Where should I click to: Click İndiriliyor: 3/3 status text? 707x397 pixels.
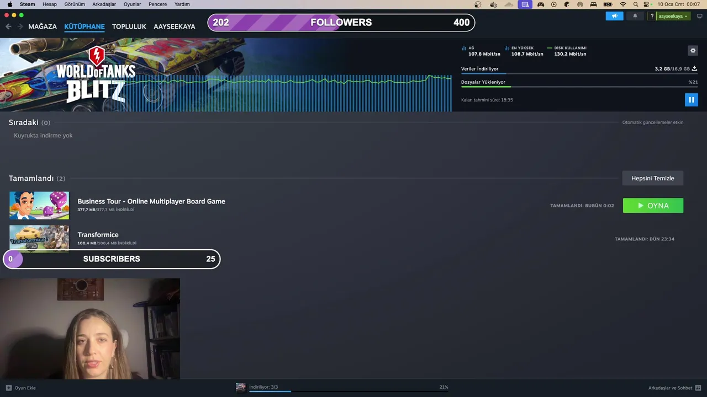(x=263, y=387)
